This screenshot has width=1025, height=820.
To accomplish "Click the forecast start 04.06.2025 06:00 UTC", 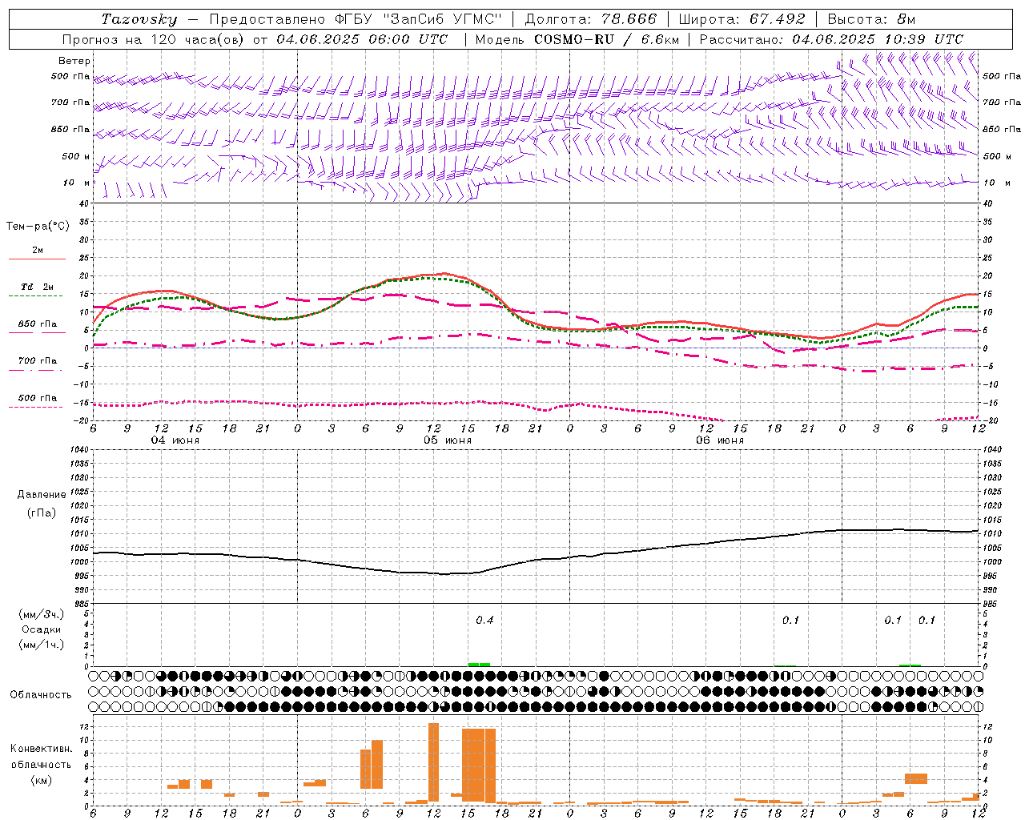I will 363,39.
